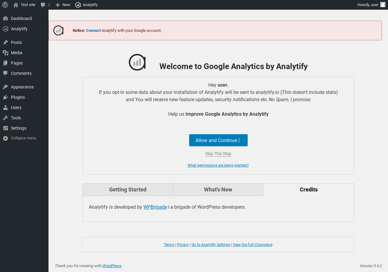
Task: Expand the permissions being granted details
Action: tap(218, 165)
